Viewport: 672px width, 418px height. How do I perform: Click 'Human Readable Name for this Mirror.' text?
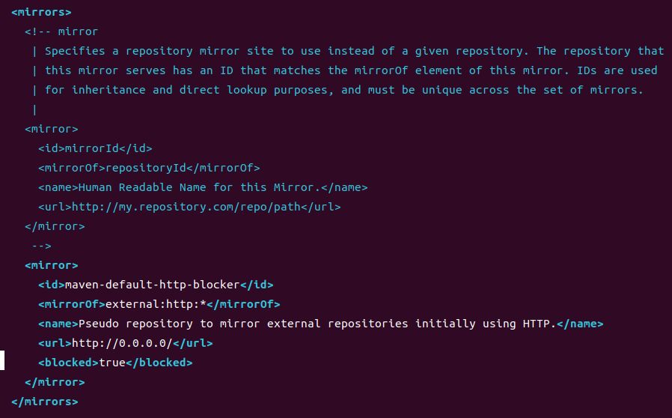coord(199,187)
